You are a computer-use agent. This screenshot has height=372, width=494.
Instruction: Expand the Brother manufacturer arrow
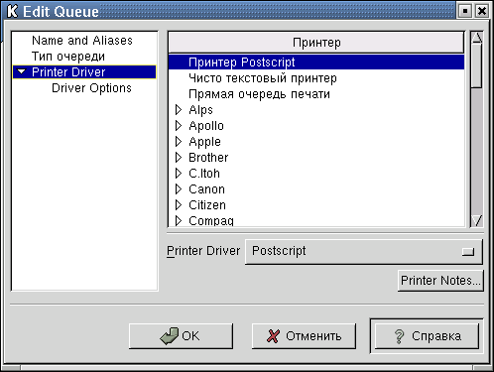[179, 158]
